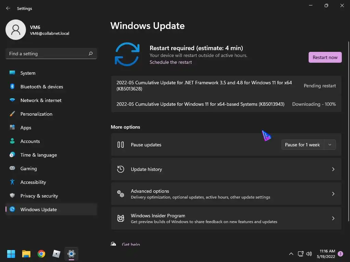Open Roblox from the taskbar

pyautogui.click(x=56, y=254)
